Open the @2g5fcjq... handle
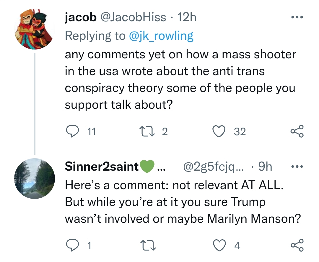The width and height of the screenshot is (319, 262). [213, 167]
